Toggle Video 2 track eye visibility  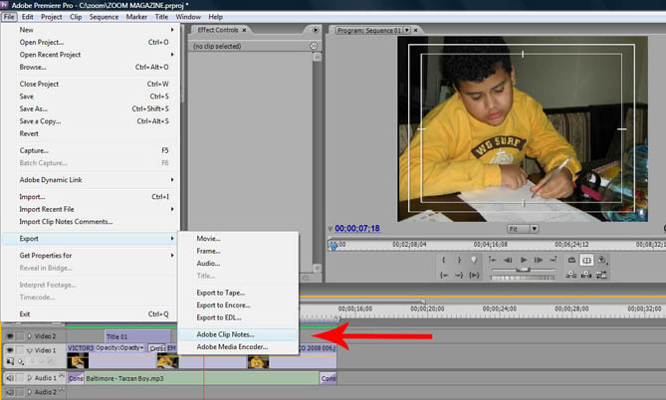tap(10, 337)
